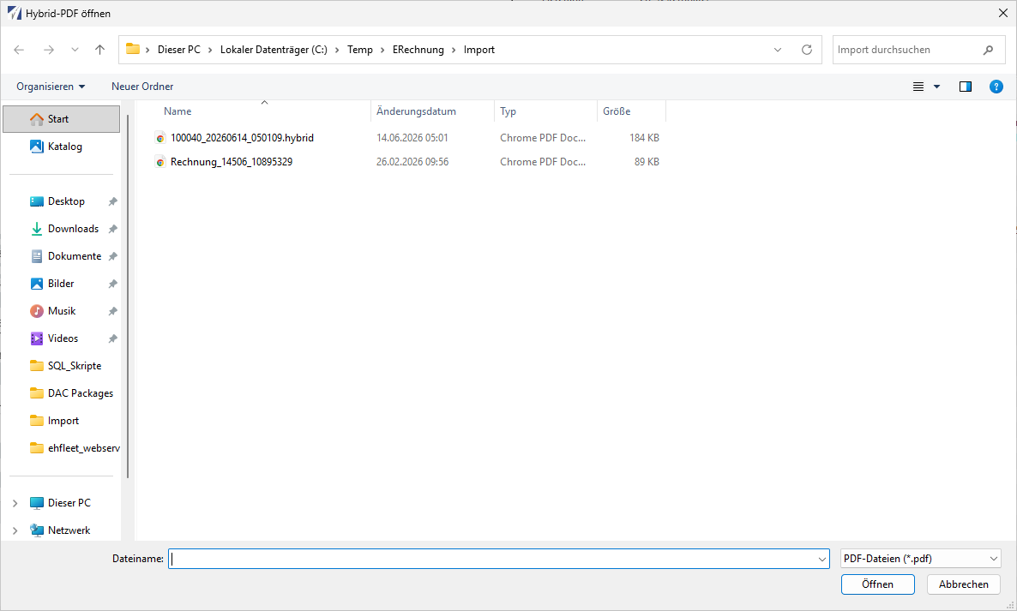Click Neuer Ordner in the toolbar
This screenshot has width=1017, height=611.
(x=142, y=87)
